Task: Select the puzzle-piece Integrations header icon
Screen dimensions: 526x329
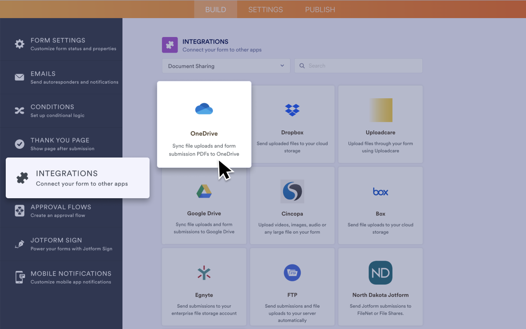Action: tap(170, 45)
